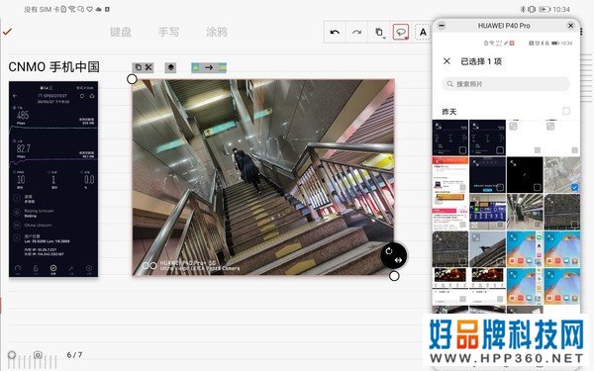Click the top-left resize handle of the staircase image
The width and height of the screenshot is (594, 371).
[132, 79]
